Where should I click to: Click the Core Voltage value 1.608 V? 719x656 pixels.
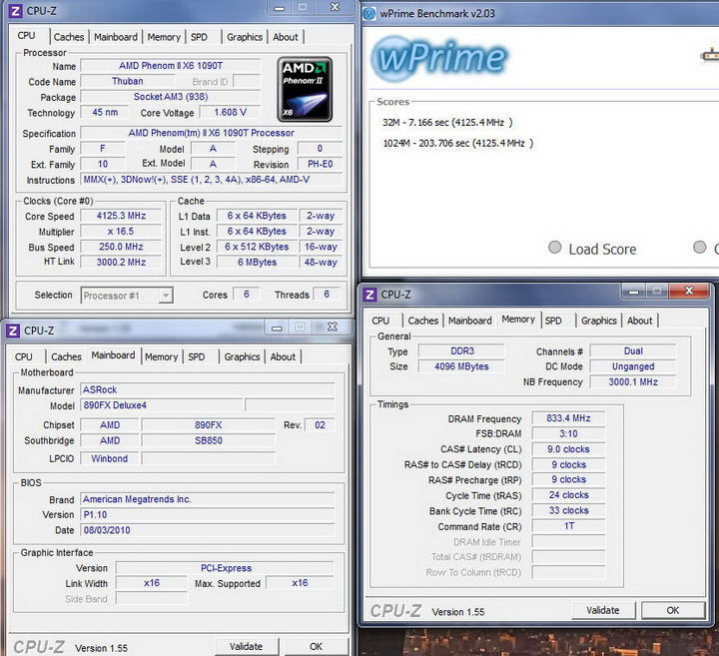click(231, 112)
